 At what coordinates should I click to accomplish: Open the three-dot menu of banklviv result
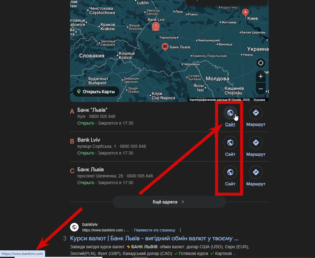[x=180, y=230]
